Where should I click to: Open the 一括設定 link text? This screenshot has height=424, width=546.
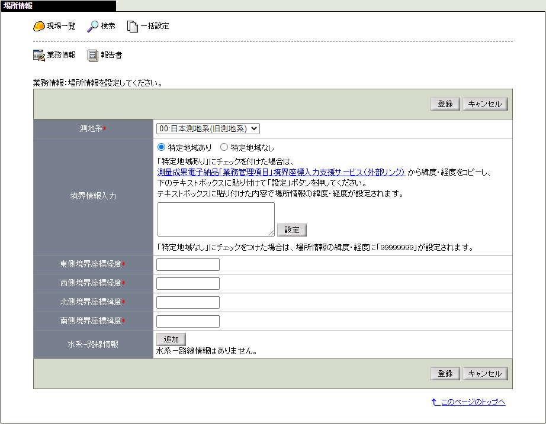tap(155, 26)
